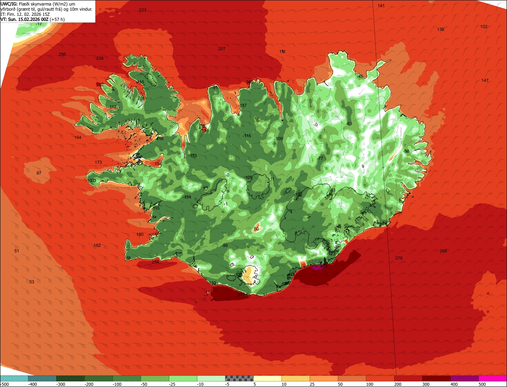Viewport: 507px width, 387px height.
Task: Click the flux value 173 on the map
Action: click(x=98, y=162)
